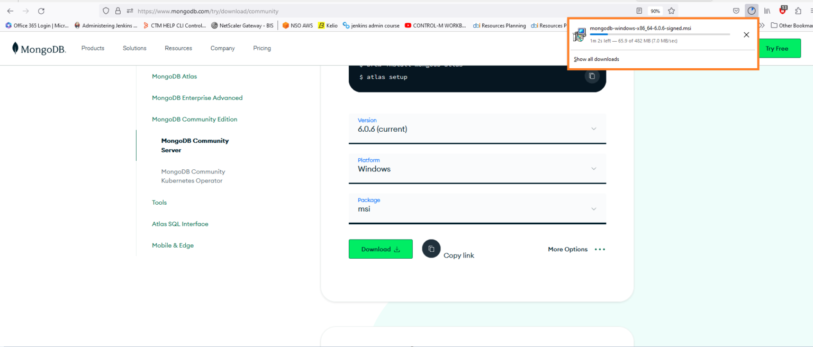Copy the atlas setup command
This screenshot has height=347, width=813.
(x=591, y=76)
